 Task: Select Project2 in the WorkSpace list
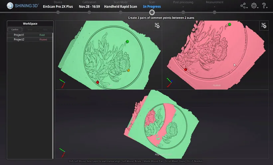click(19, 40)
